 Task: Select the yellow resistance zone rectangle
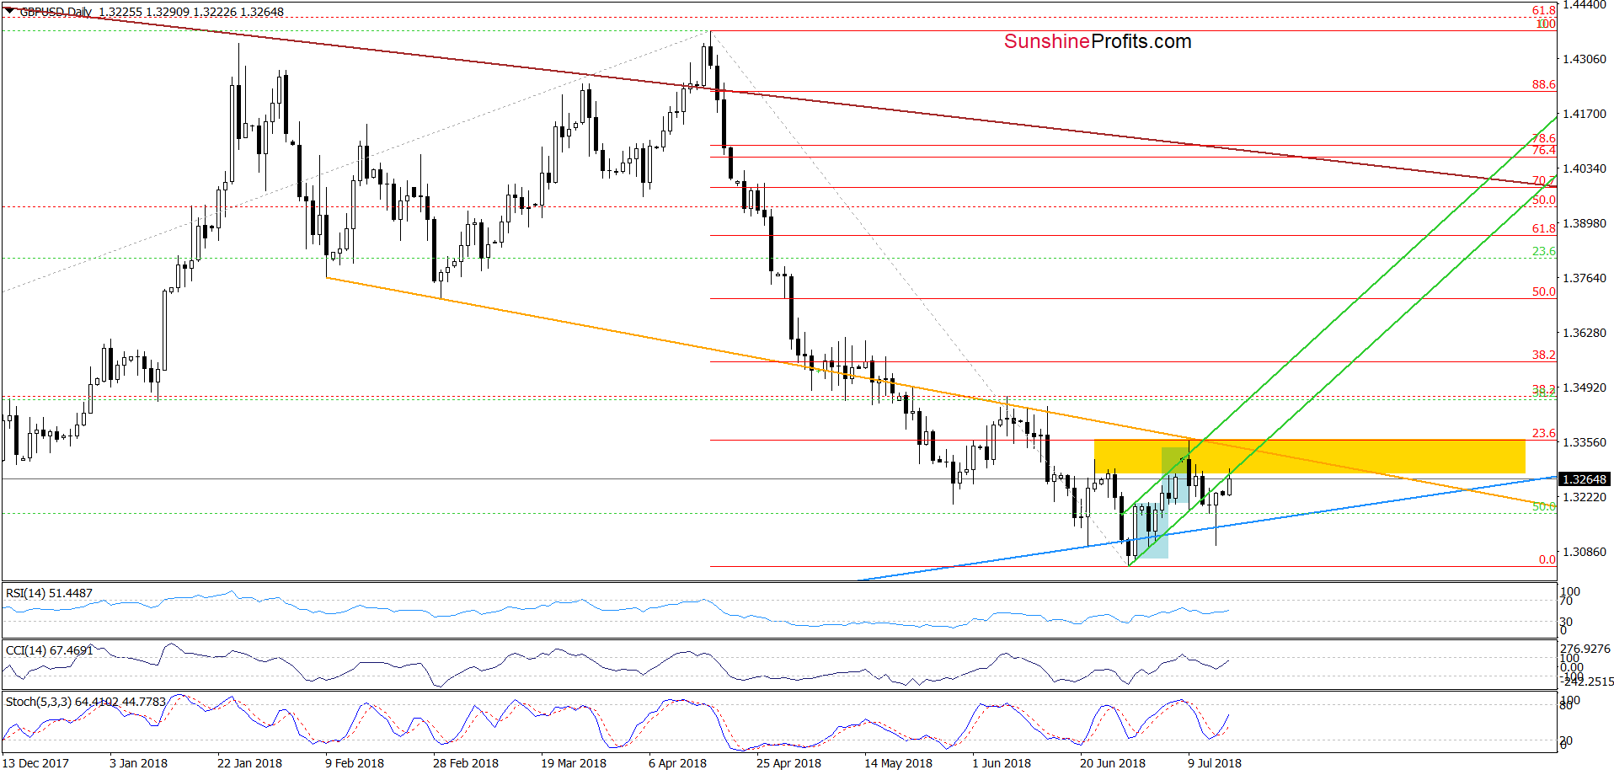pos(1309,457)
